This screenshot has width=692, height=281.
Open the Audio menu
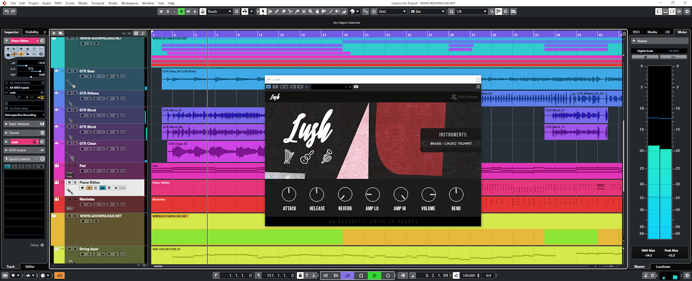point(46,3)
